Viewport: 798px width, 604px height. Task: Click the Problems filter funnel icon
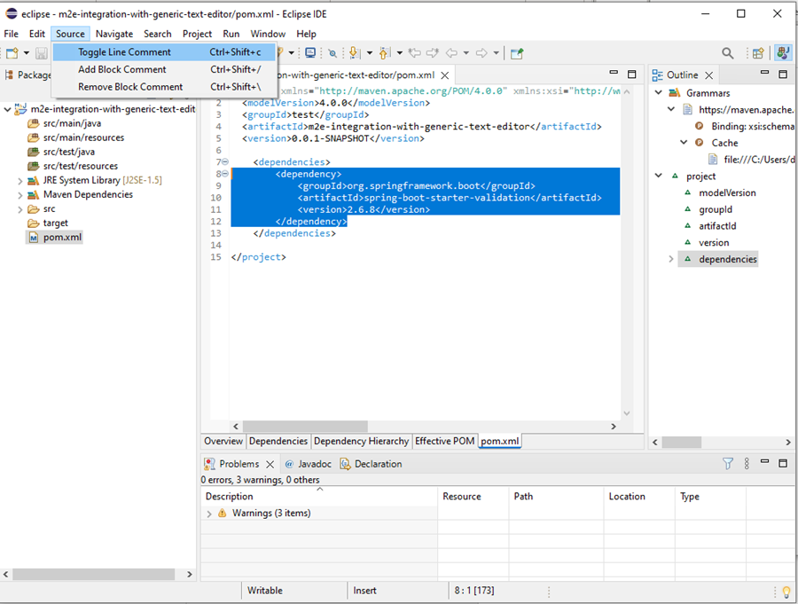click(x=728, y=464)
